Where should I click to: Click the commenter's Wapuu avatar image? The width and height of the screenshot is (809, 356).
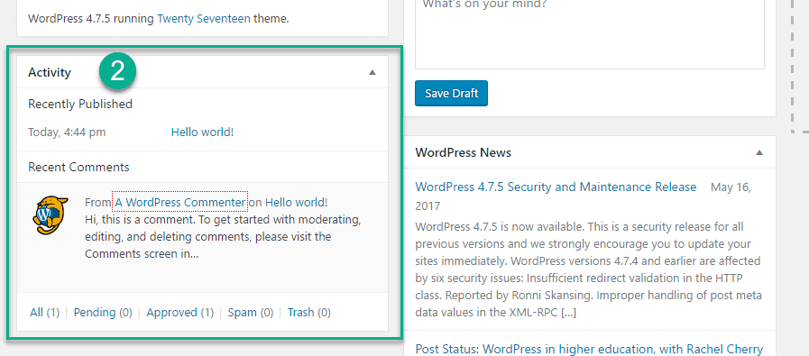point(50,215)
